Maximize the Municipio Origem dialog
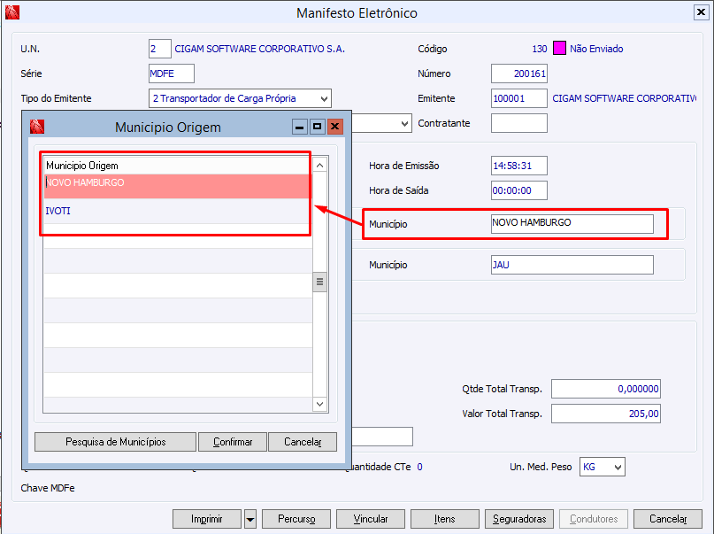 (318, 127)
